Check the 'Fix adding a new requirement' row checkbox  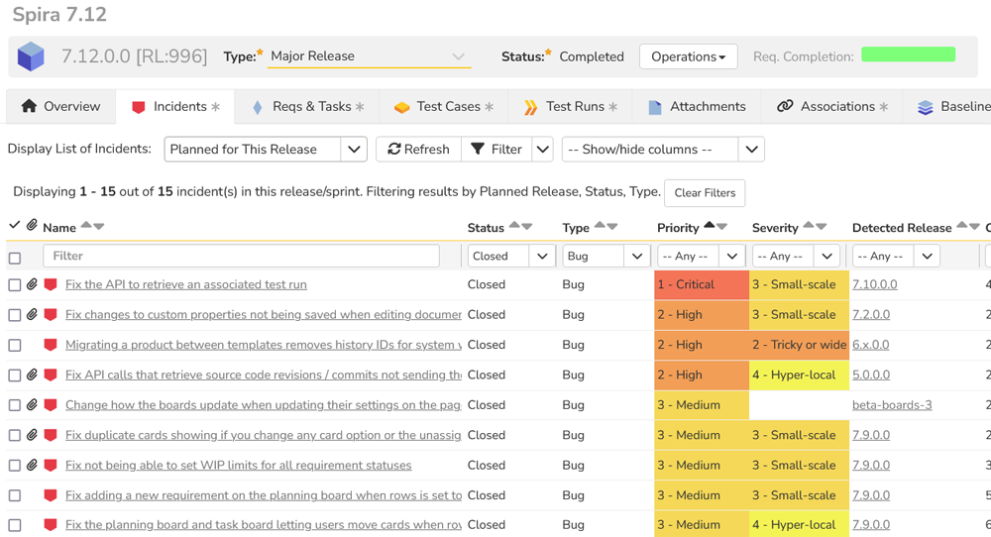click(15, 495)
